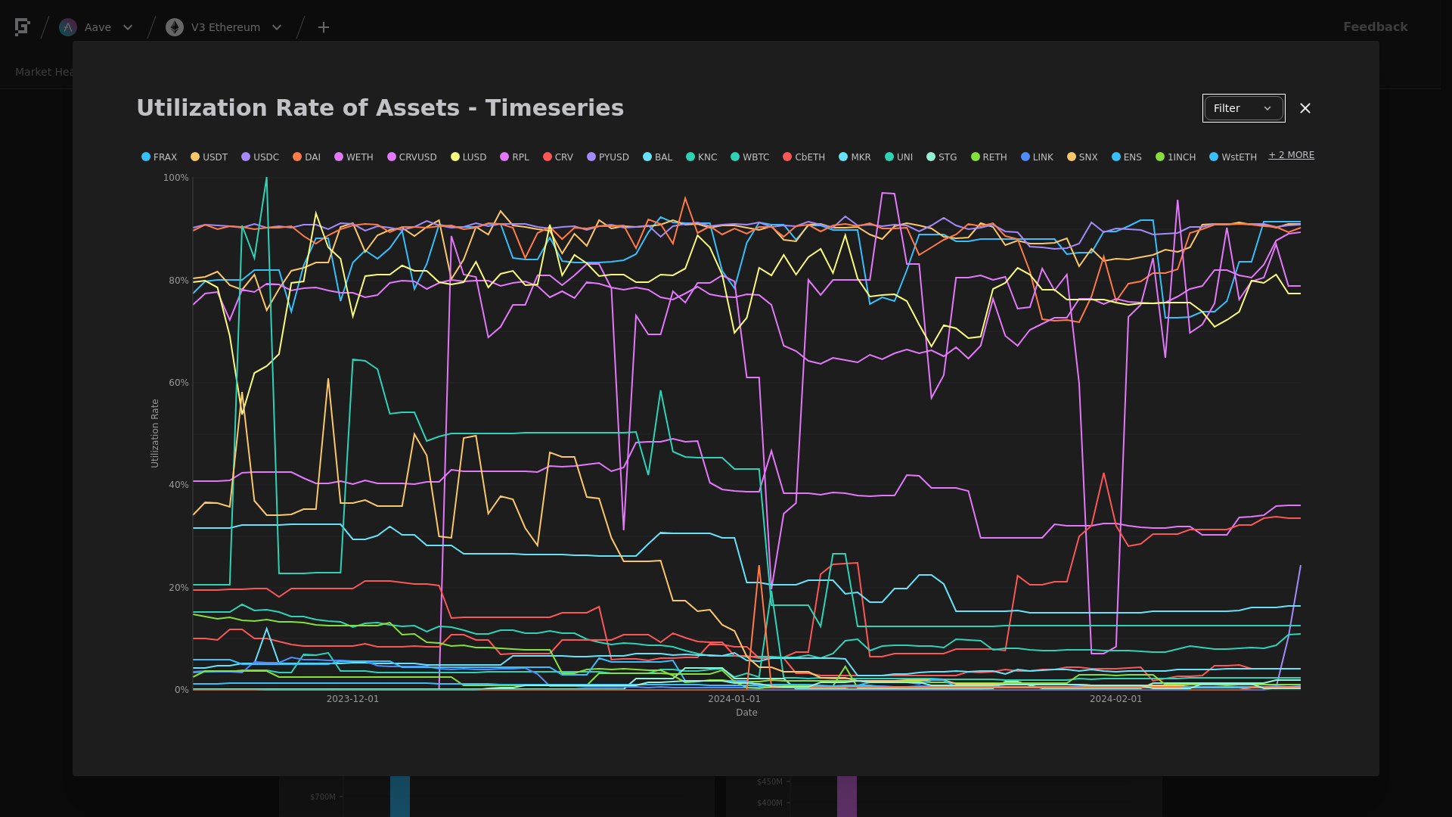The width and height of the screenshot is (1452, 817).
Task: Select MKR legend entry
Action: [x=855, y=157]
